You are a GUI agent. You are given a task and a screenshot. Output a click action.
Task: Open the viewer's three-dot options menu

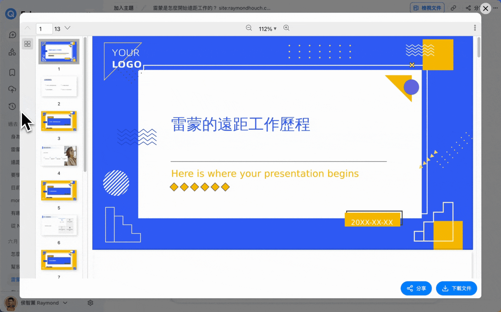pos(475,28)
